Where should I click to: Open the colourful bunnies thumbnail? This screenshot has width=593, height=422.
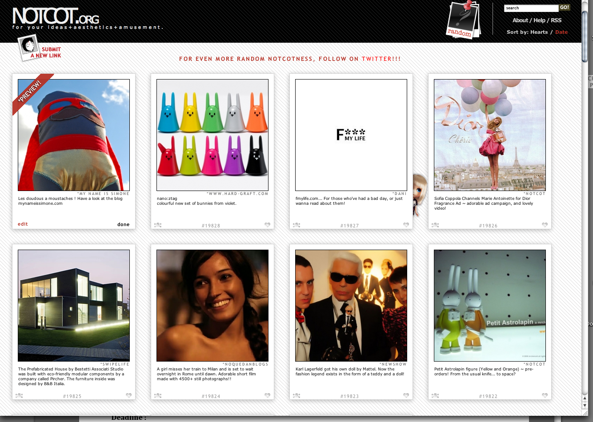pyautogui.click(x=212, y=135)
